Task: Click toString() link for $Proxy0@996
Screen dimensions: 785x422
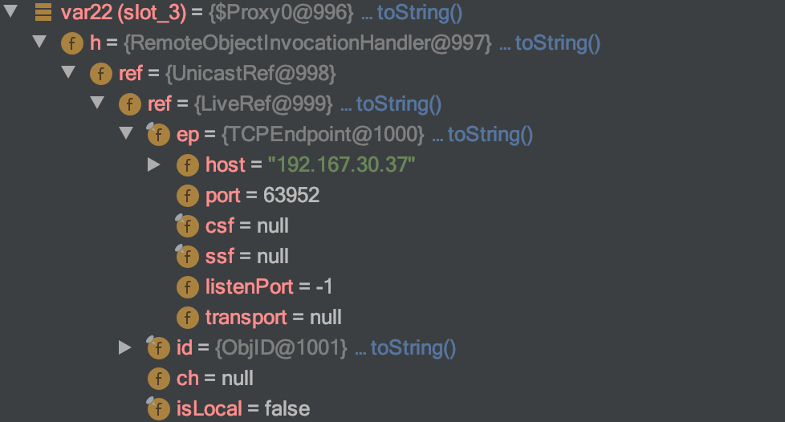Action: pyautogui.click(x=420, y=13)
